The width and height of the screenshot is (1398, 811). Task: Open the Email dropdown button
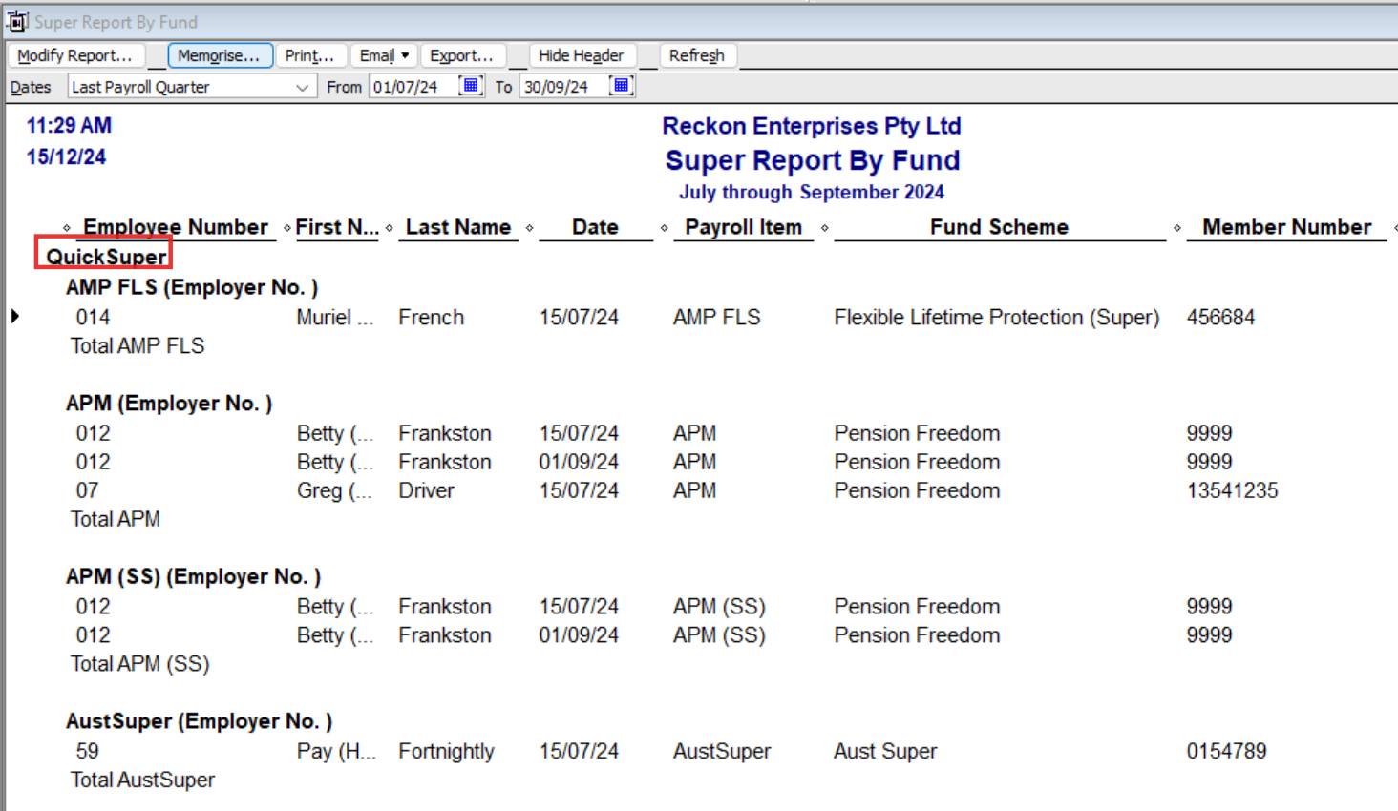point(384,55)
